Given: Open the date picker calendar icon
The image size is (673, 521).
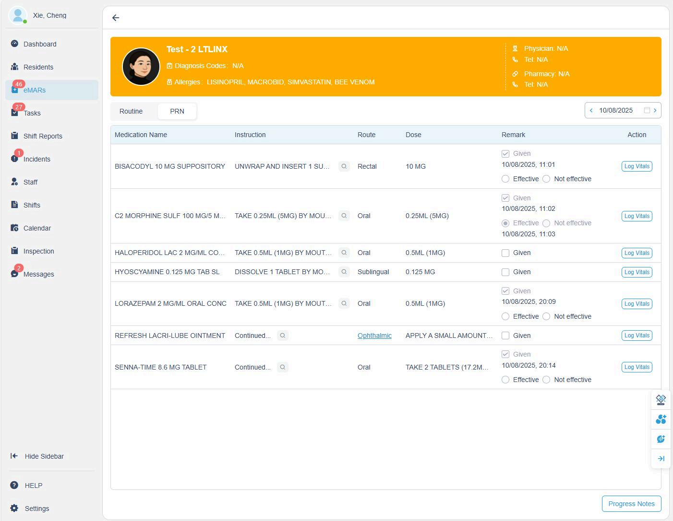Looking at the screenshot, I should (647, 110).
